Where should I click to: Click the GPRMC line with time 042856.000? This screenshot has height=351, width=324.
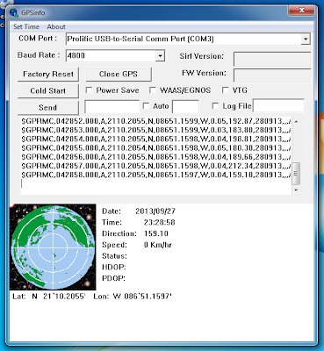point(156,157)
